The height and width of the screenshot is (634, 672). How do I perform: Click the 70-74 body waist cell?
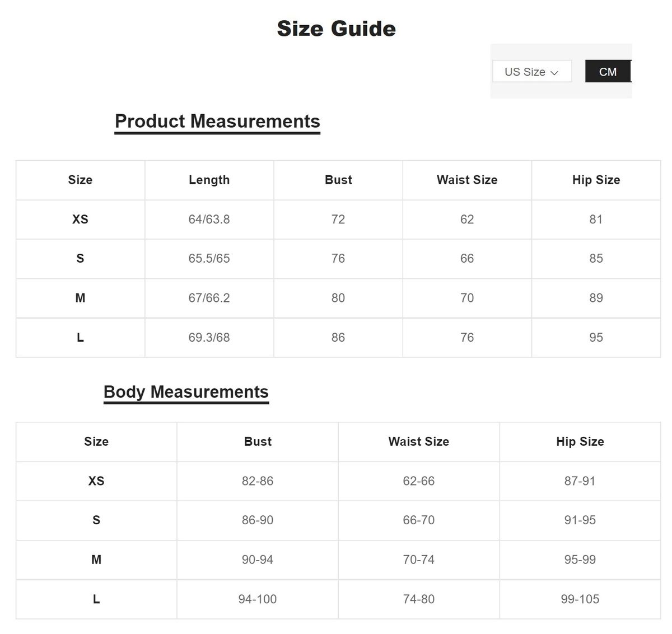418,560
